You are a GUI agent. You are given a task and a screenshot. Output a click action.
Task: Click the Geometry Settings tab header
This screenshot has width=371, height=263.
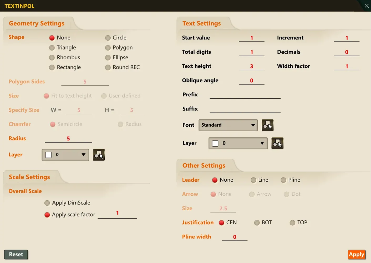tap(37, 23)
